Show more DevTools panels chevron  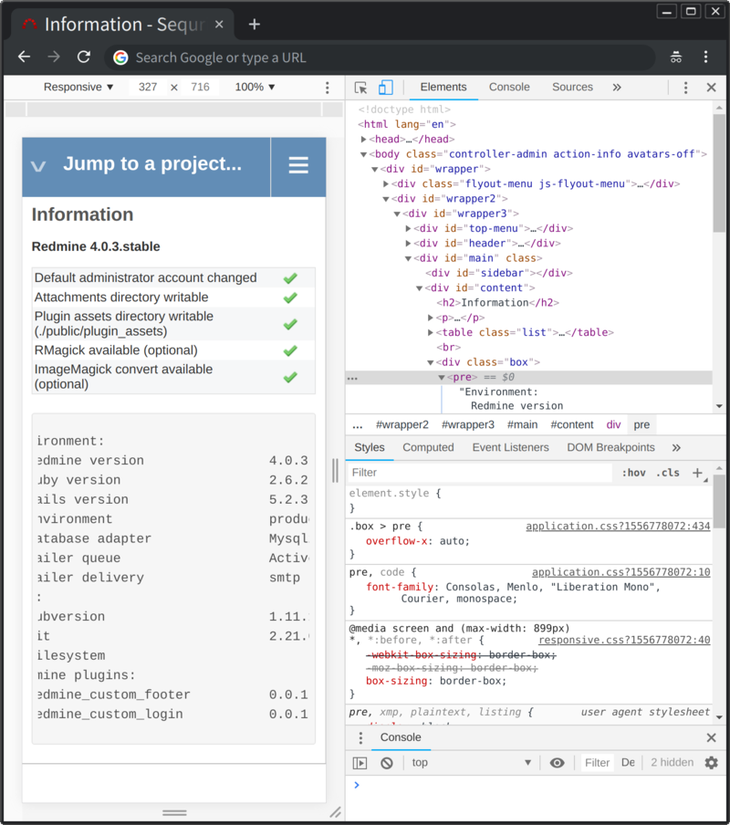pyautogui.click(x=617, y=88)
